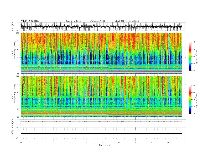This screenshot has height=160, width=208.
Task: Click the 'station=ATH' label
Action: click(97, 21)
